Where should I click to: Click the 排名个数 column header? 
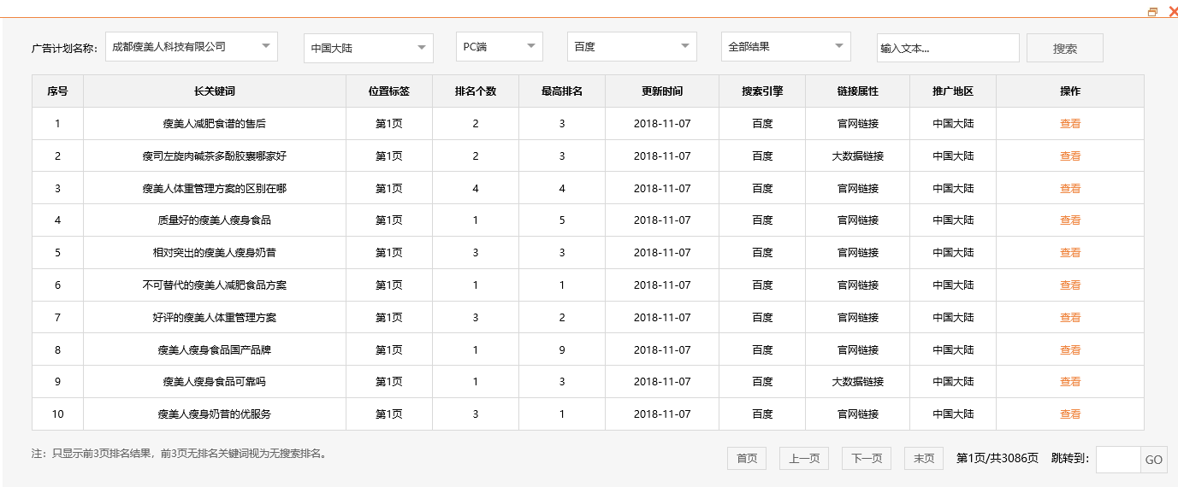(x=476, y=91)
